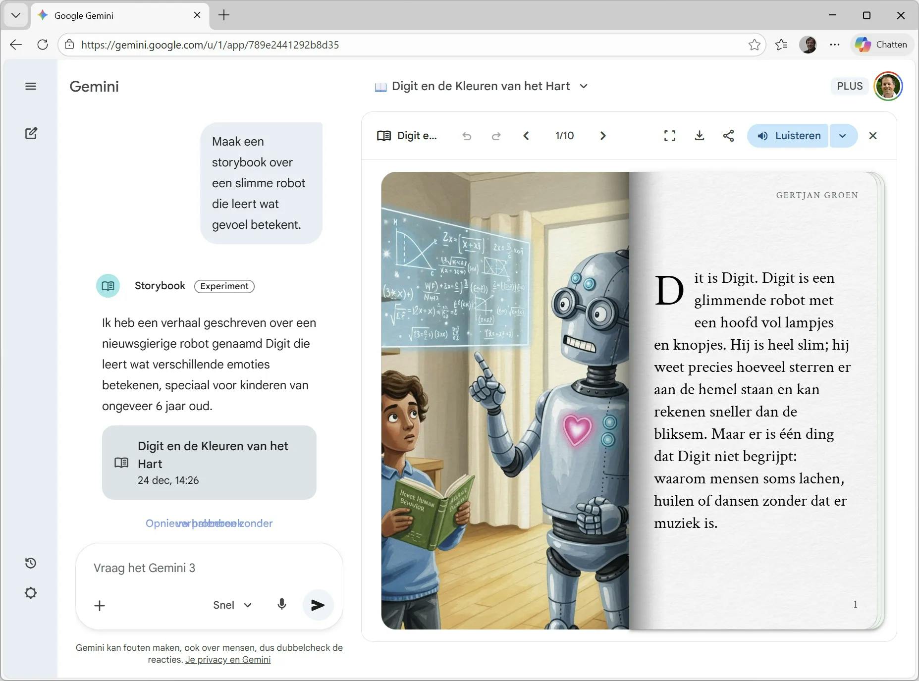Viewport: 919px width, 681px height.
Task: Click the author name GERTJAN GROEN
Action: click(817, 195)
